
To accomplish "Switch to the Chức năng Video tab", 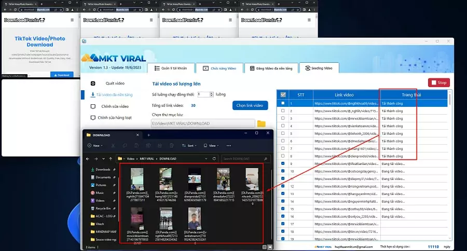I will (219, 68).
